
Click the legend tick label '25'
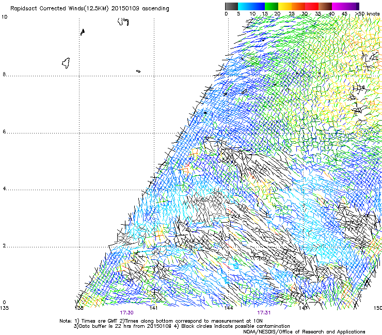(x=292, y=14)
